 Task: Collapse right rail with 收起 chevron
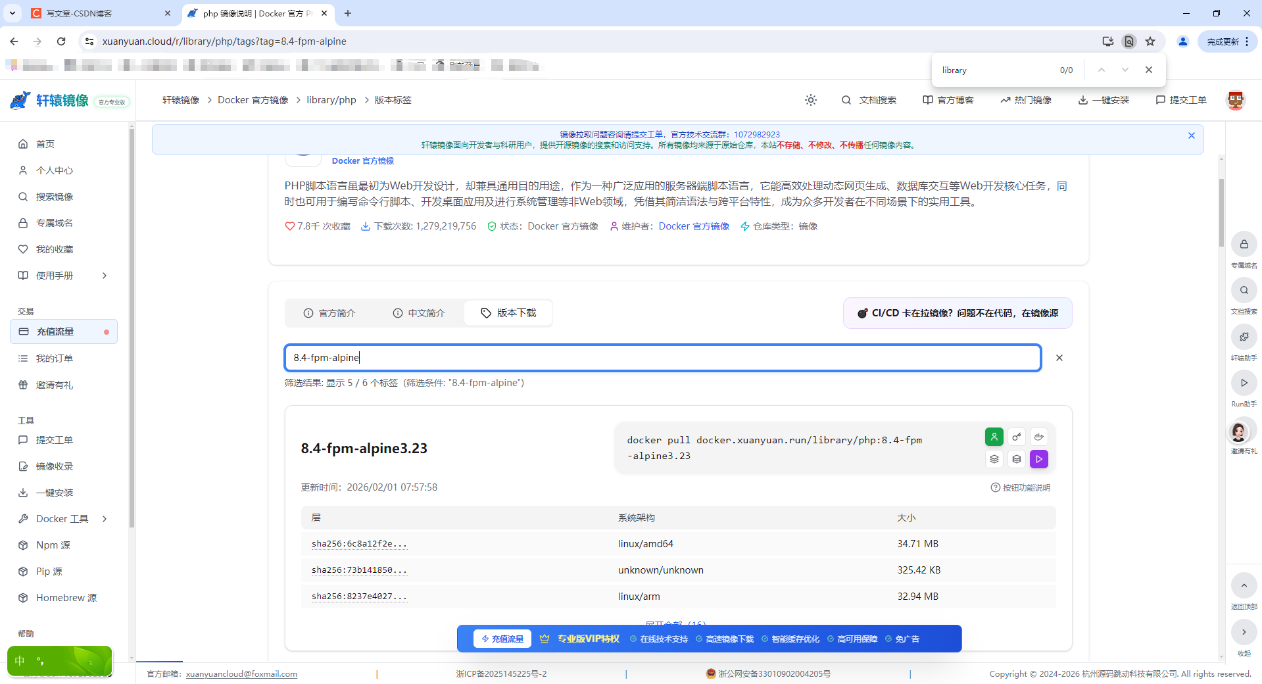coord(1244,632)
